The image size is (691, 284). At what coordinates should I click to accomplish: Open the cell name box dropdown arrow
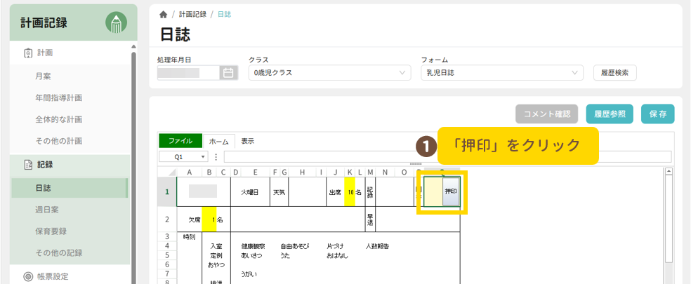204,156
